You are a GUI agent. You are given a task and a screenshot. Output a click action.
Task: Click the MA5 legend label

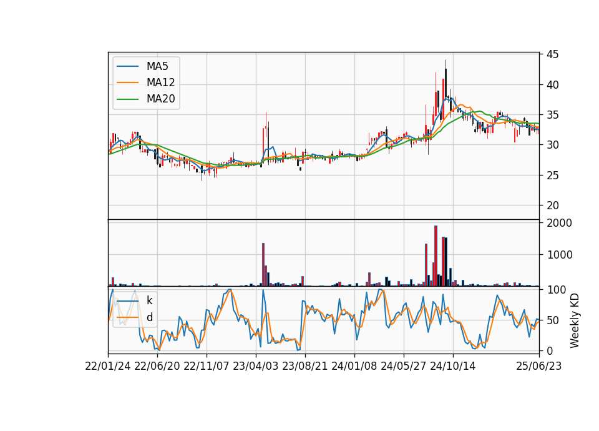pos(157,66)
